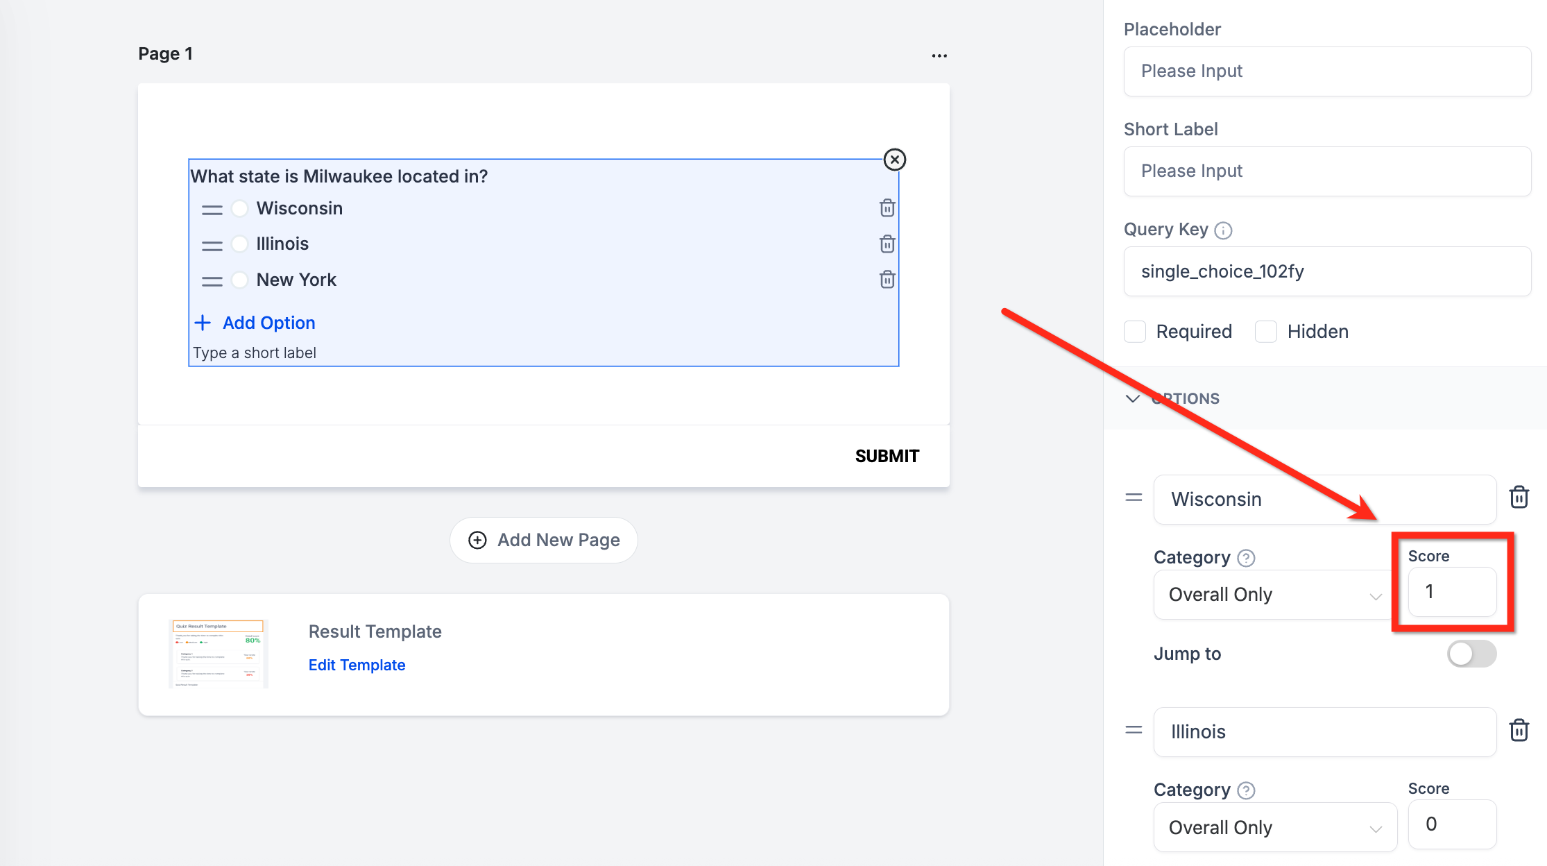Click the Query Key info icon
This screenshot has width=1547, height=866.
pyautogui.click(x=1224, y=230)
